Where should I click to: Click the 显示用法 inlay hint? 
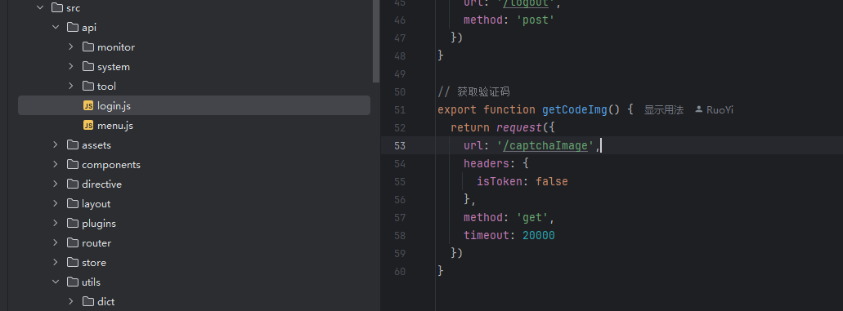[x=664, y=109]
